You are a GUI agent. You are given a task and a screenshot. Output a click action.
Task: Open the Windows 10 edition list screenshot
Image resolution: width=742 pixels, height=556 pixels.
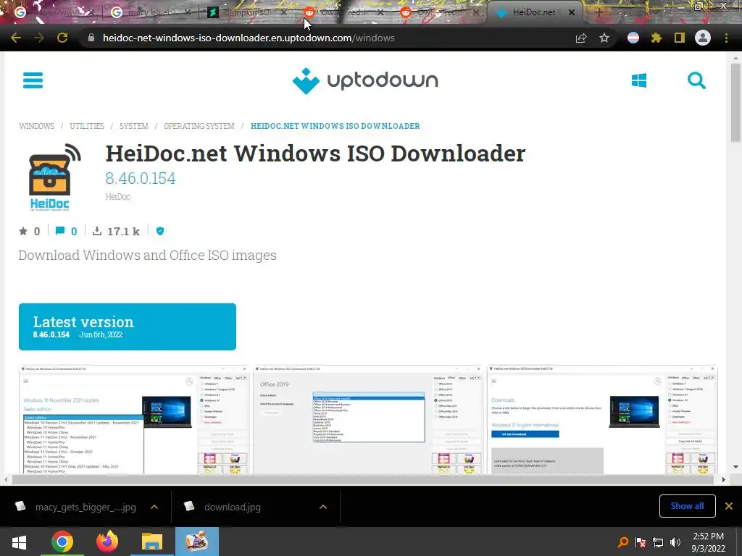(x=134, y=419)
